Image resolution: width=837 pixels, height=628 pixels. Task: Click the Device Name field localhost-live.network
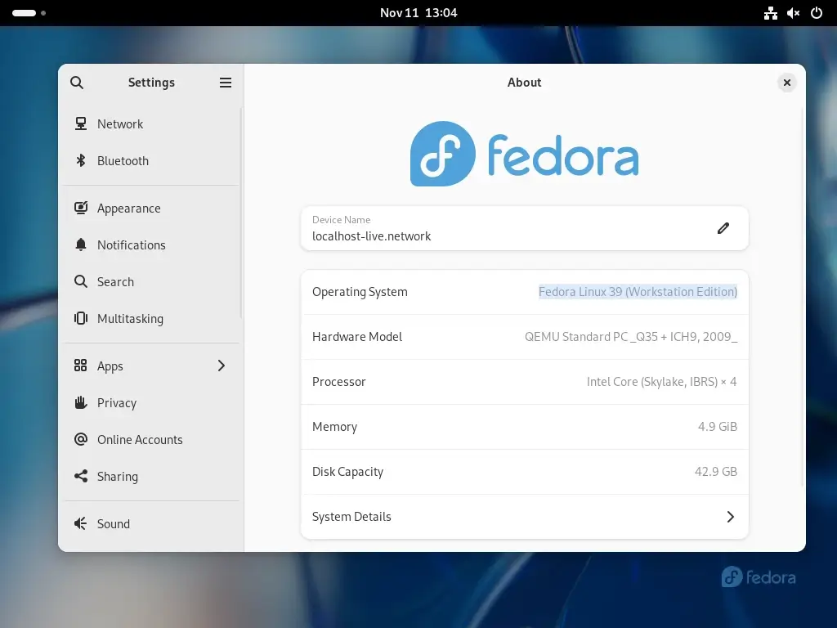(x=524, y=229)
